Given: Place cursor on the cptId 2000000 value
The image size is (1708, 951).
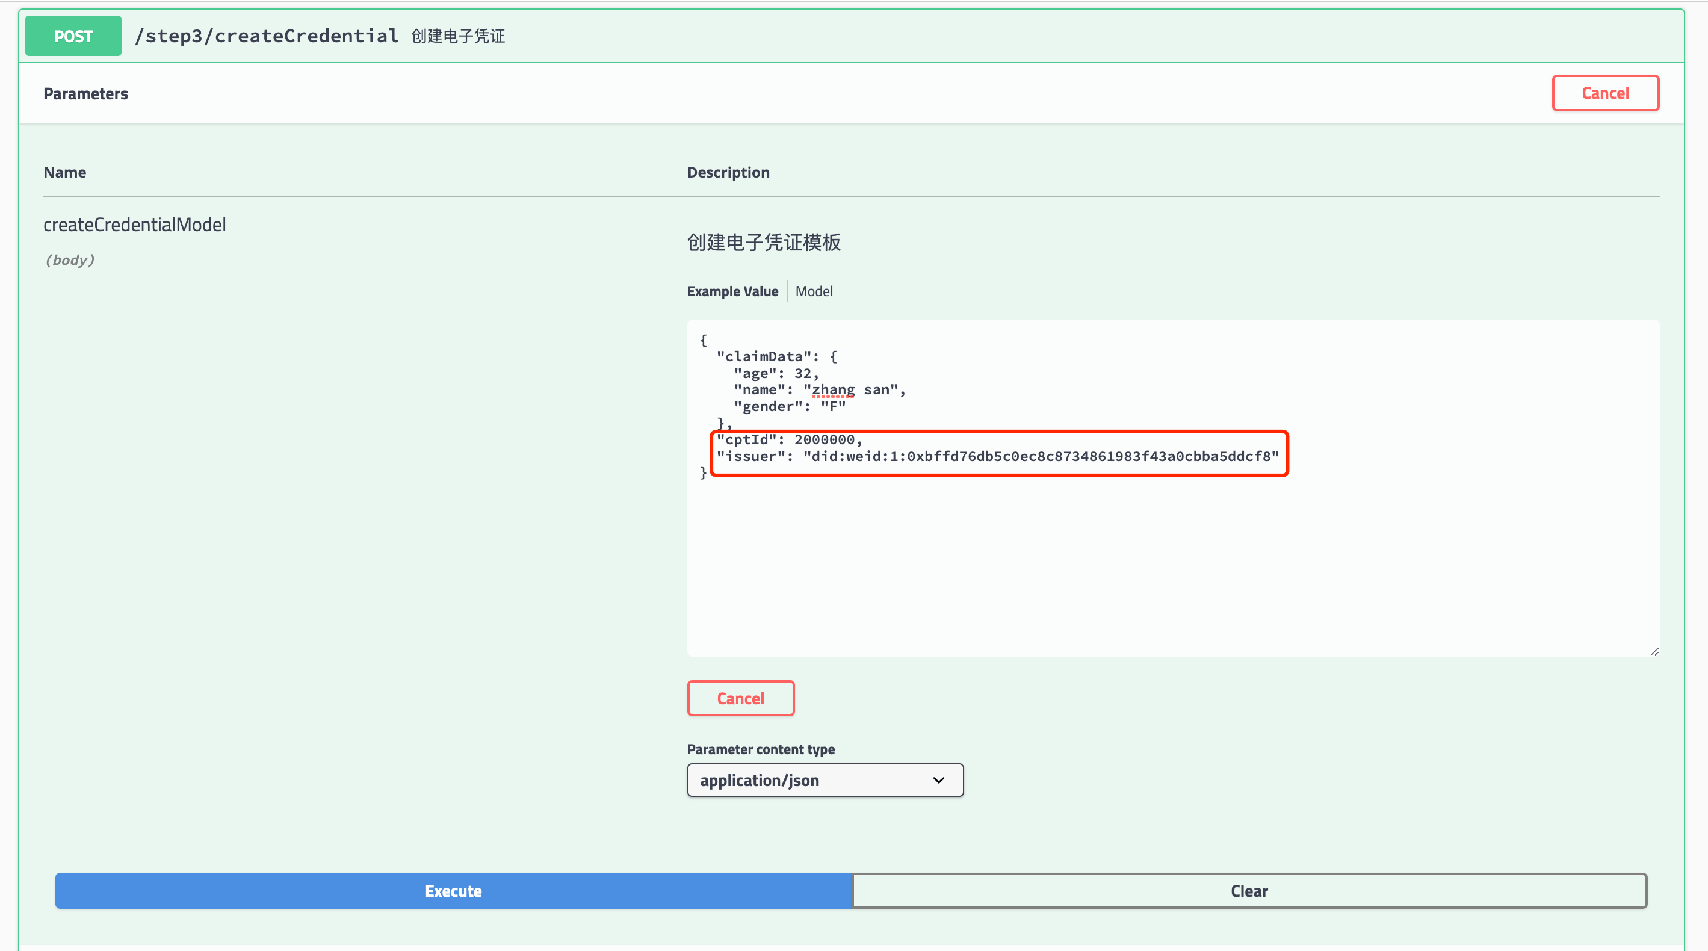Looking at the screenshot, I should pos(824,440).
